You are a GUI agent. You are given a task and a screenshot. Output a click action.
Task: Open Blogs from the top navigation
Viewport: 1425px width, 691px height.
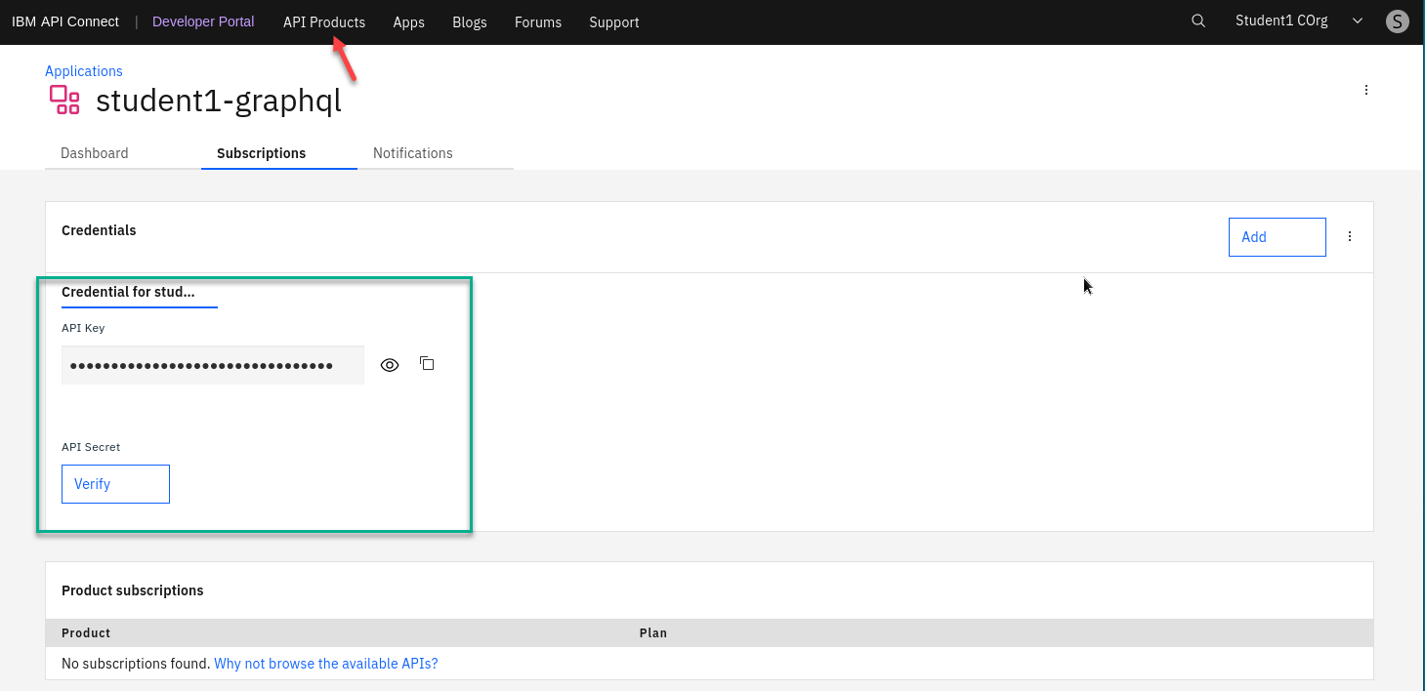pyautogui.click(x=470, y=21)
